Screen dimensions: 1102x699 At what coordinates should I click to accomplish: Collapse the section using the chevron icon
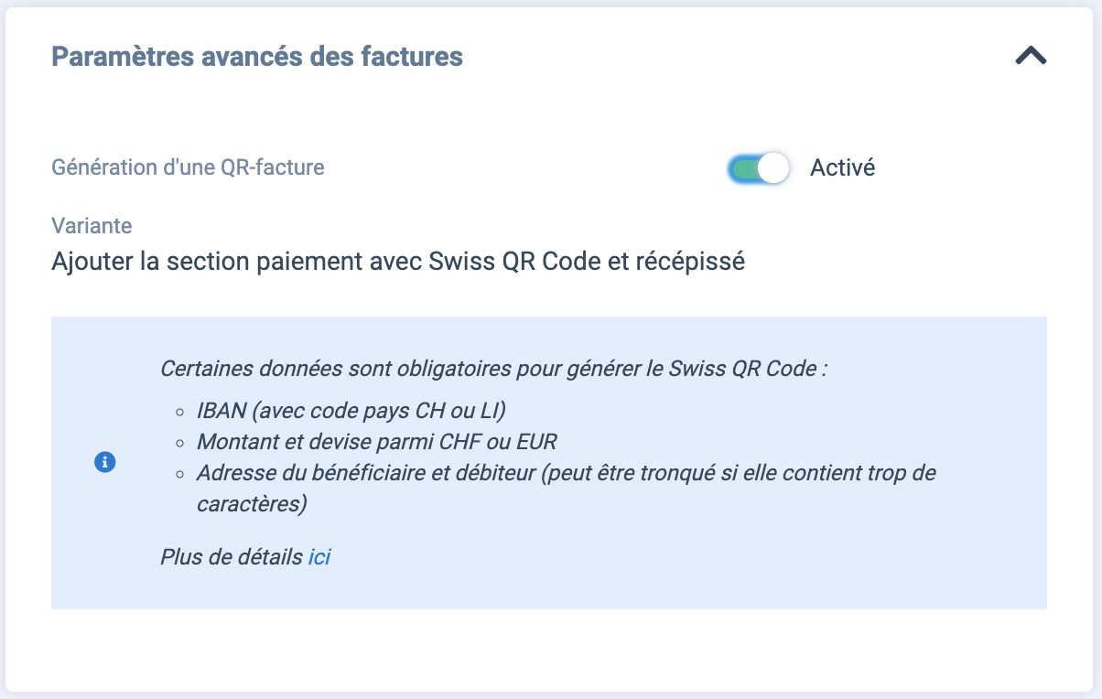[1031, 57]
